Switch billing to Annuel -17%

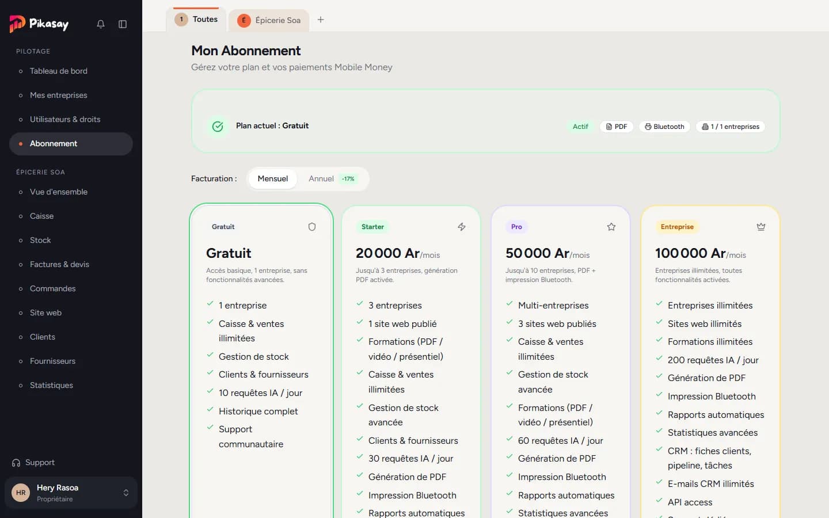(333, 178)
